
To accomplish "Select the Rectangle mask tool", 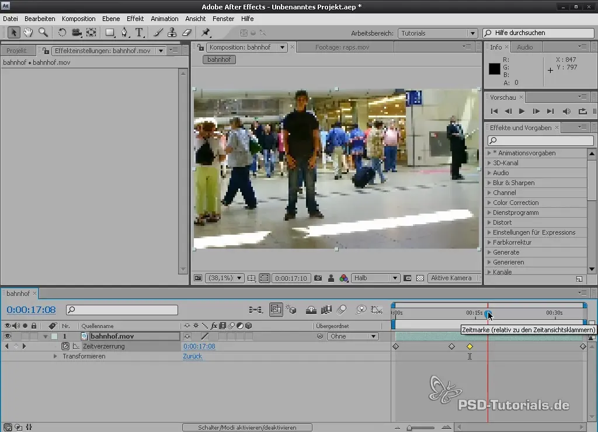I will point(110,33).
